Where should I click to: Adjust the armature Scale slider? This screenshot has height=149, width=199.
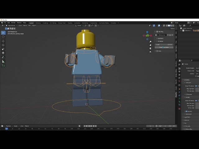coord(164,45)
